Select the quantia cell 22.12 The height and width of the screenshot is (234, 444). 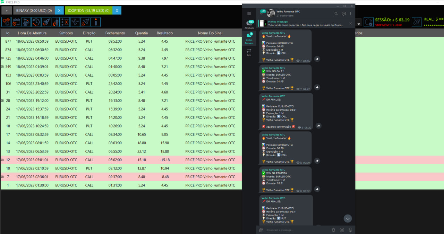pyautogui.click(x=142, y=151)
